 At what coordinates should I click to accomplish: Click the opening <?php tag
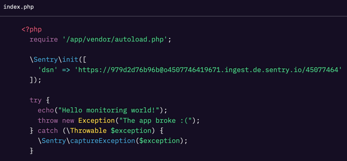tap(32, 29)
